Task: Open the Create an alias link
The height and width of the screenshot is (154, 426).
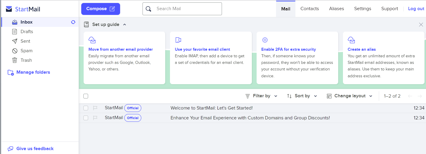Action: (x=362, y=49)
